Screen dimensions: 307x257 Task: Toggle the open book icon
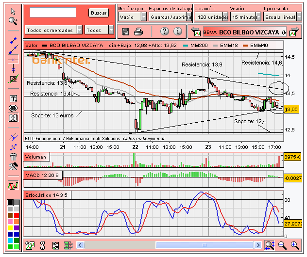(x=13, y=117)
